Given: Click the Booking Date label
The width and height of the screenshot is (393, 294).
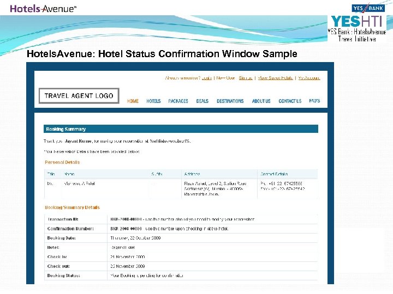Looking at the screenshot, I should [61, 238].
